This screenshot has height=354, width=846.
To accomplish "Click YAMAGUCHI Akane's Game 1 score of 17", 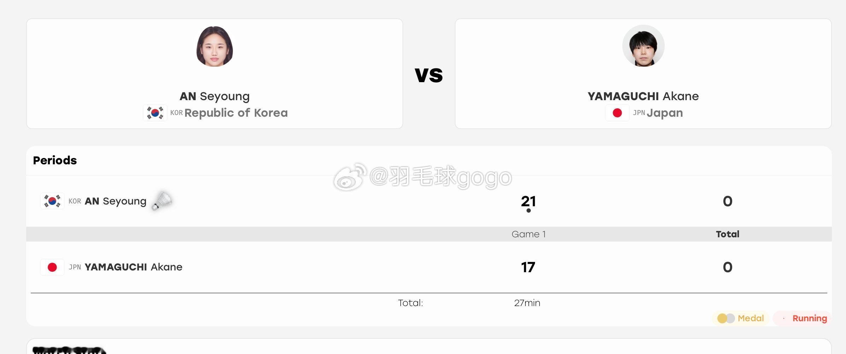I will 528,267.
